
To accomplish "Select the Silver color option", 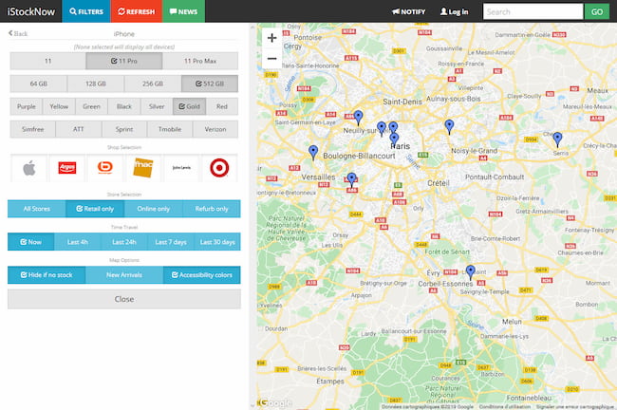I will click(157, 106).
